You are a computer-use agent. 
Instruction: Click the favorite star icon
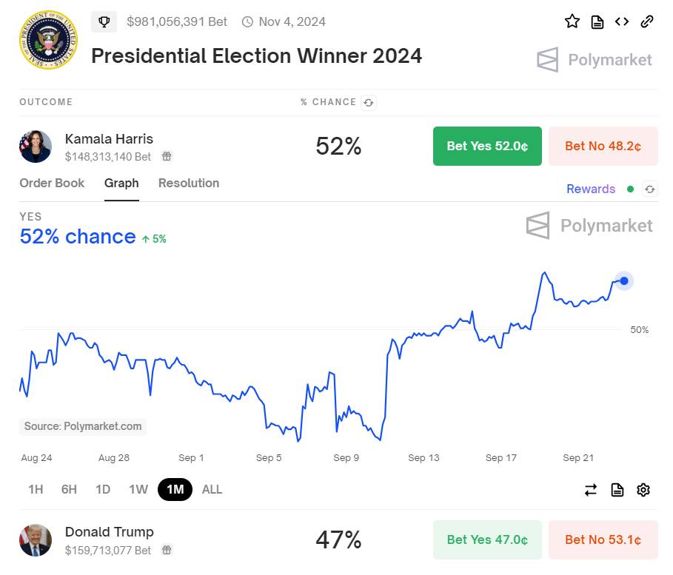[572, 21]
